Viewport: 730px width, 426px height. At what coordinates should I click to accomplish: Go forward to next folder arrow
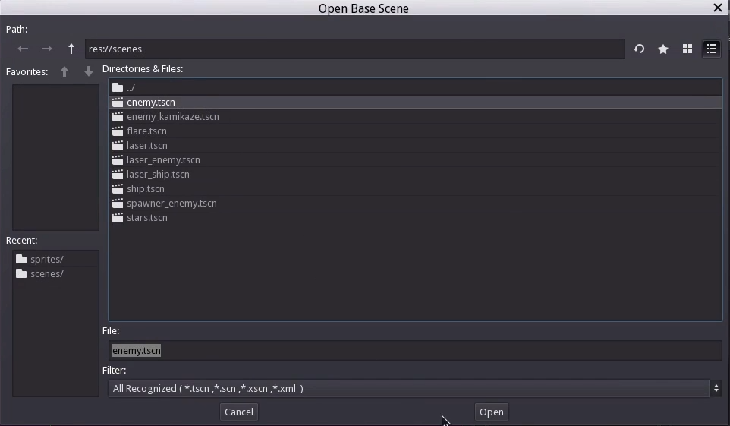click(x=46, y=49)
